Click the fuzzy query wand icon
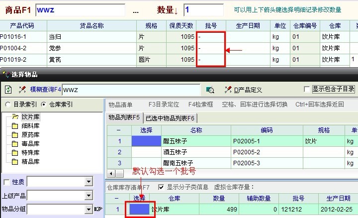Viewport: 358px width, 218px height. [x=22, y=90]
